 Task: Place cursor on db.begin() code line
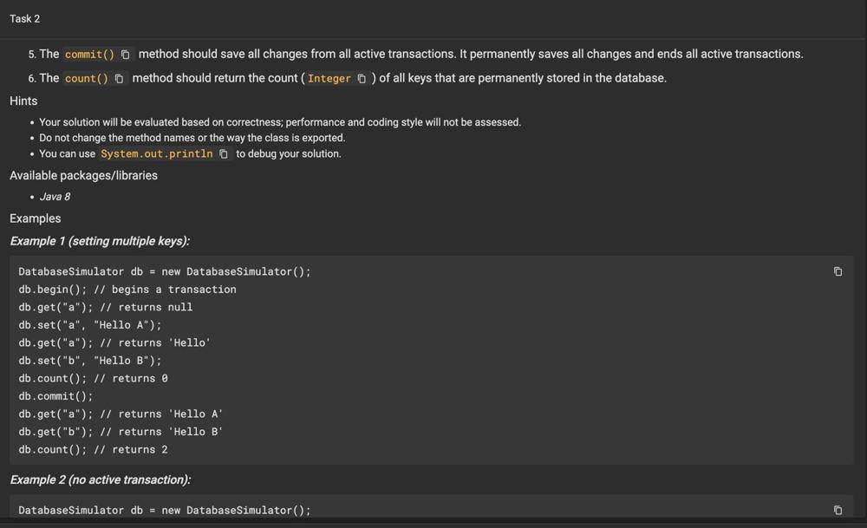tap(52, 290)
